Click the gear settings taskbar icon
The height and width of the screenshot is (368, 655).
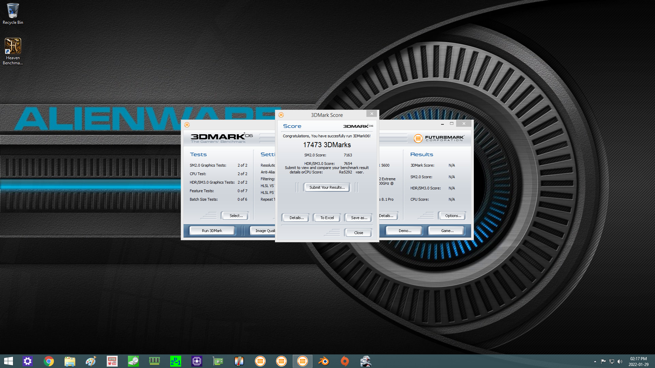point(28,361)
